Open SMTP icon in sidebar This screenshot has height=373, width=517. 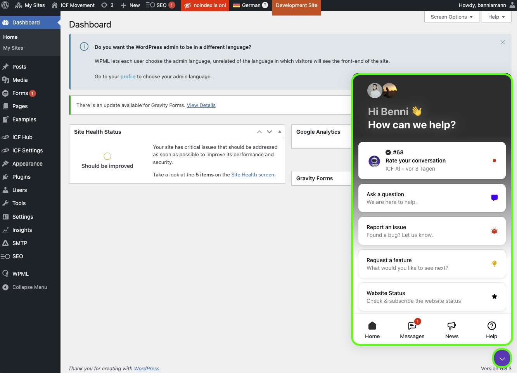[5, 243]
